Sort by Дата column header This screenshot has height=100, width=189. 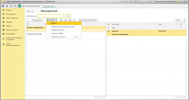point(168,24)
